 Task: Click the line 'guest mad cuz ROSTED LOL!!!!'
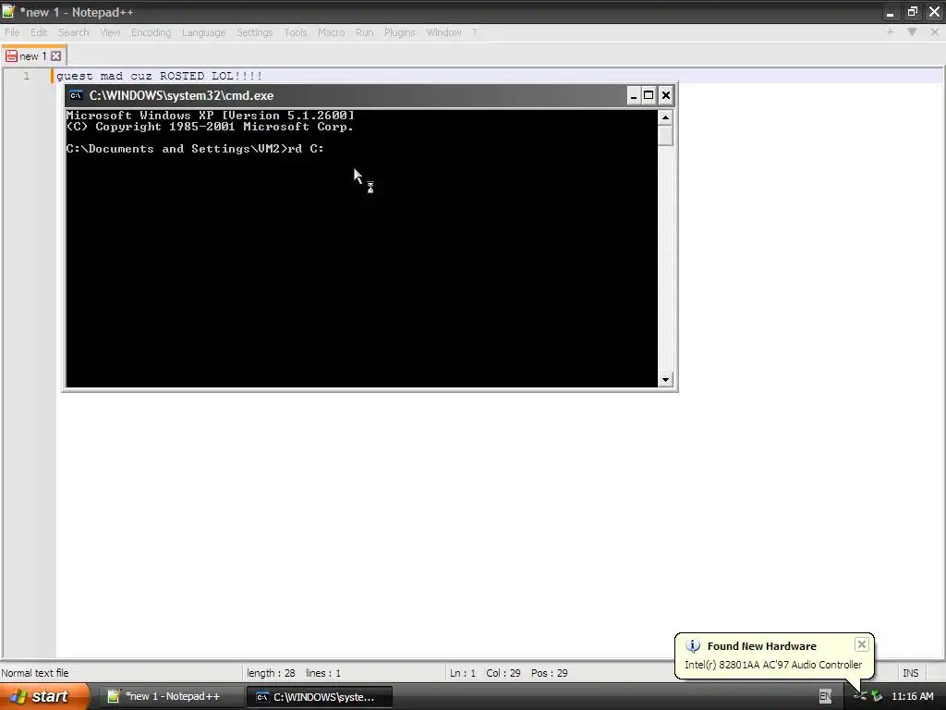(x=159, y=76)
